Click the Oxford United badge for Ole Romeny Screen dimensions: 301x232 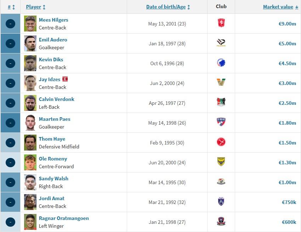221,162
